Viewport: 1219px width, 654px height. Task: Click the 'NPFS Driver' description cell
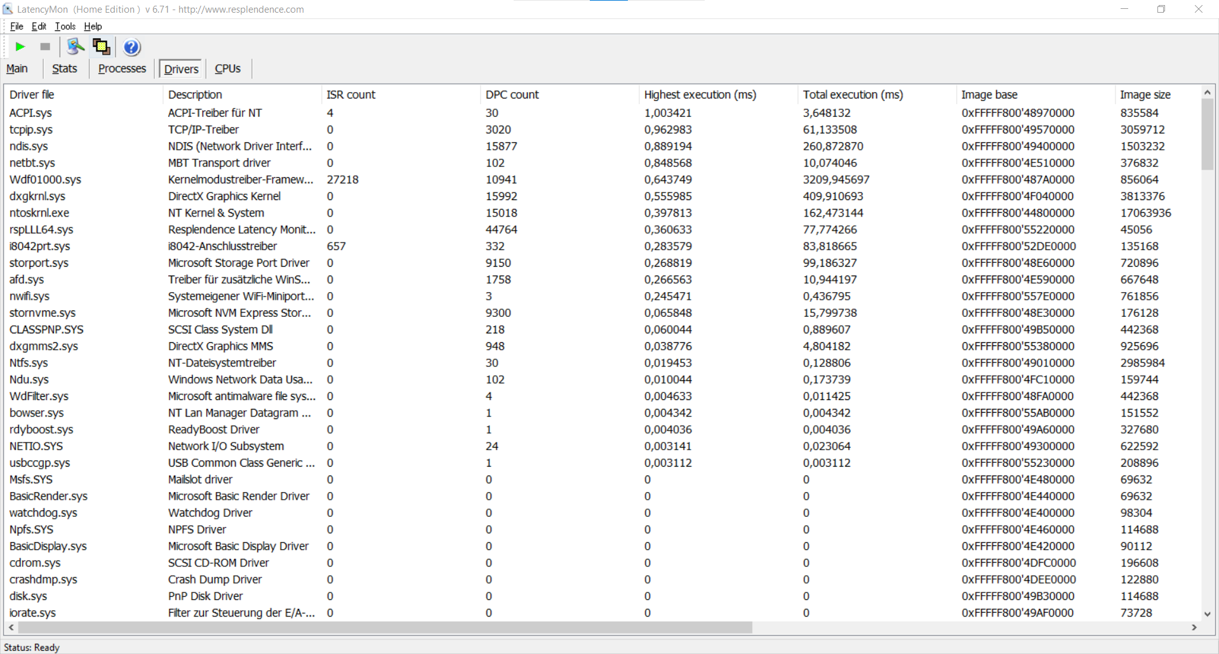coord(197,530)
